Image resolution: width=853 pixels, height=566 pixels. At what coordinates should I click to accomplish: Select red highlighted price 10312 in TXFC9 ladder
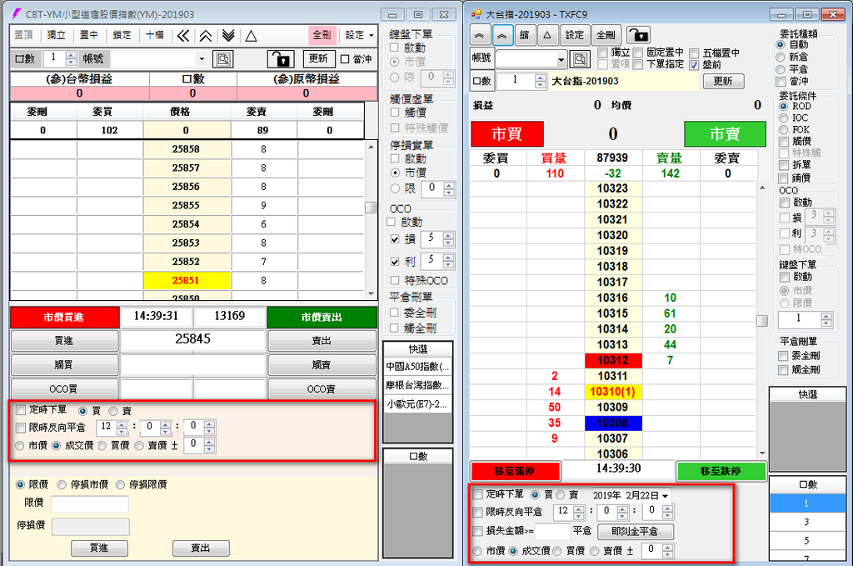click(612, 360)
